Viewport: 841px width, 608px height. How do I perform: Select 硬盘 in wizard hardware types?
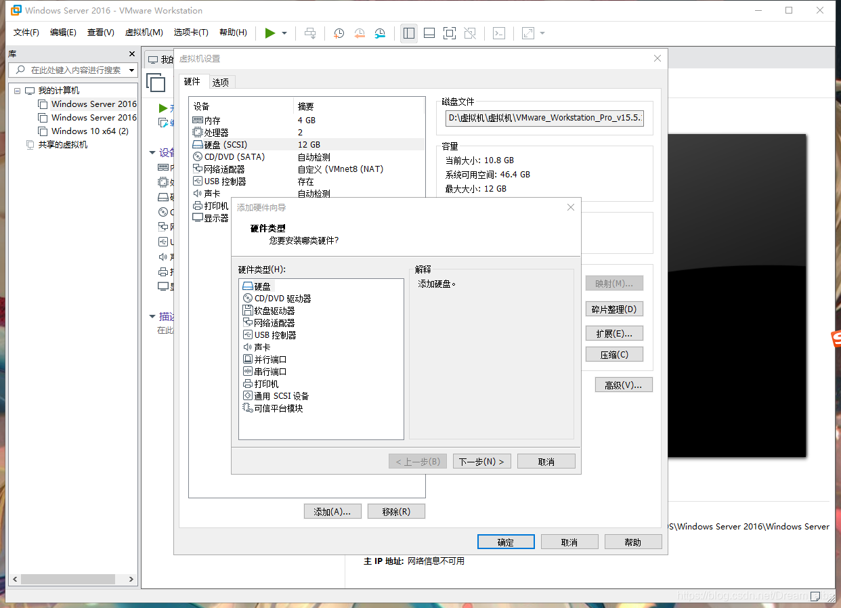tap(257, 287)
